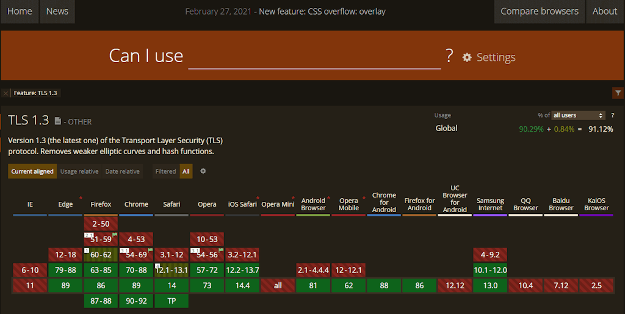Select Opera Mobile 12-12.1 cell
625x314 pixels.
pyautogui.click(x=349, y=270)
